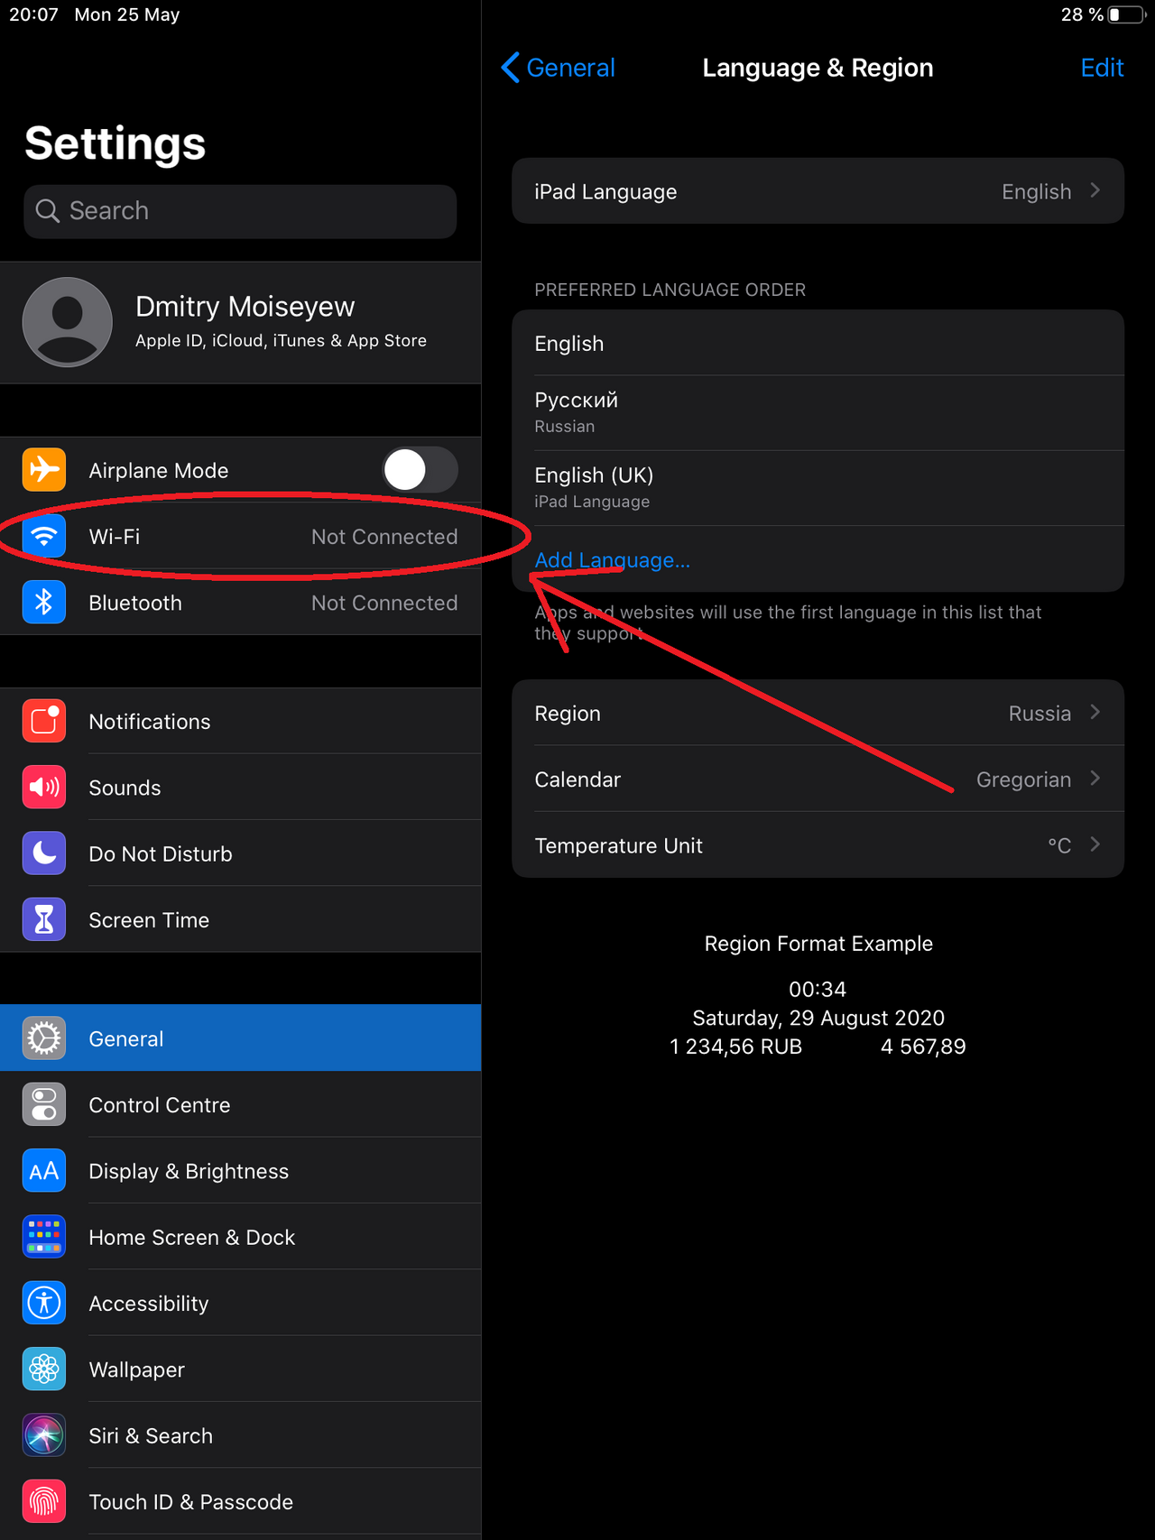Open Dmitry Moiseyew Apple ID account

pos(241,322)
